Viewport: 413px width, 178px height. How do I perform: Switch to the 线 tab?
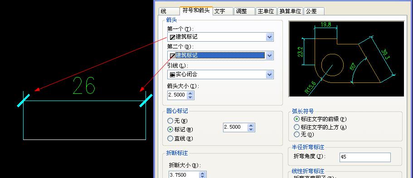click(x=169, y=11)
